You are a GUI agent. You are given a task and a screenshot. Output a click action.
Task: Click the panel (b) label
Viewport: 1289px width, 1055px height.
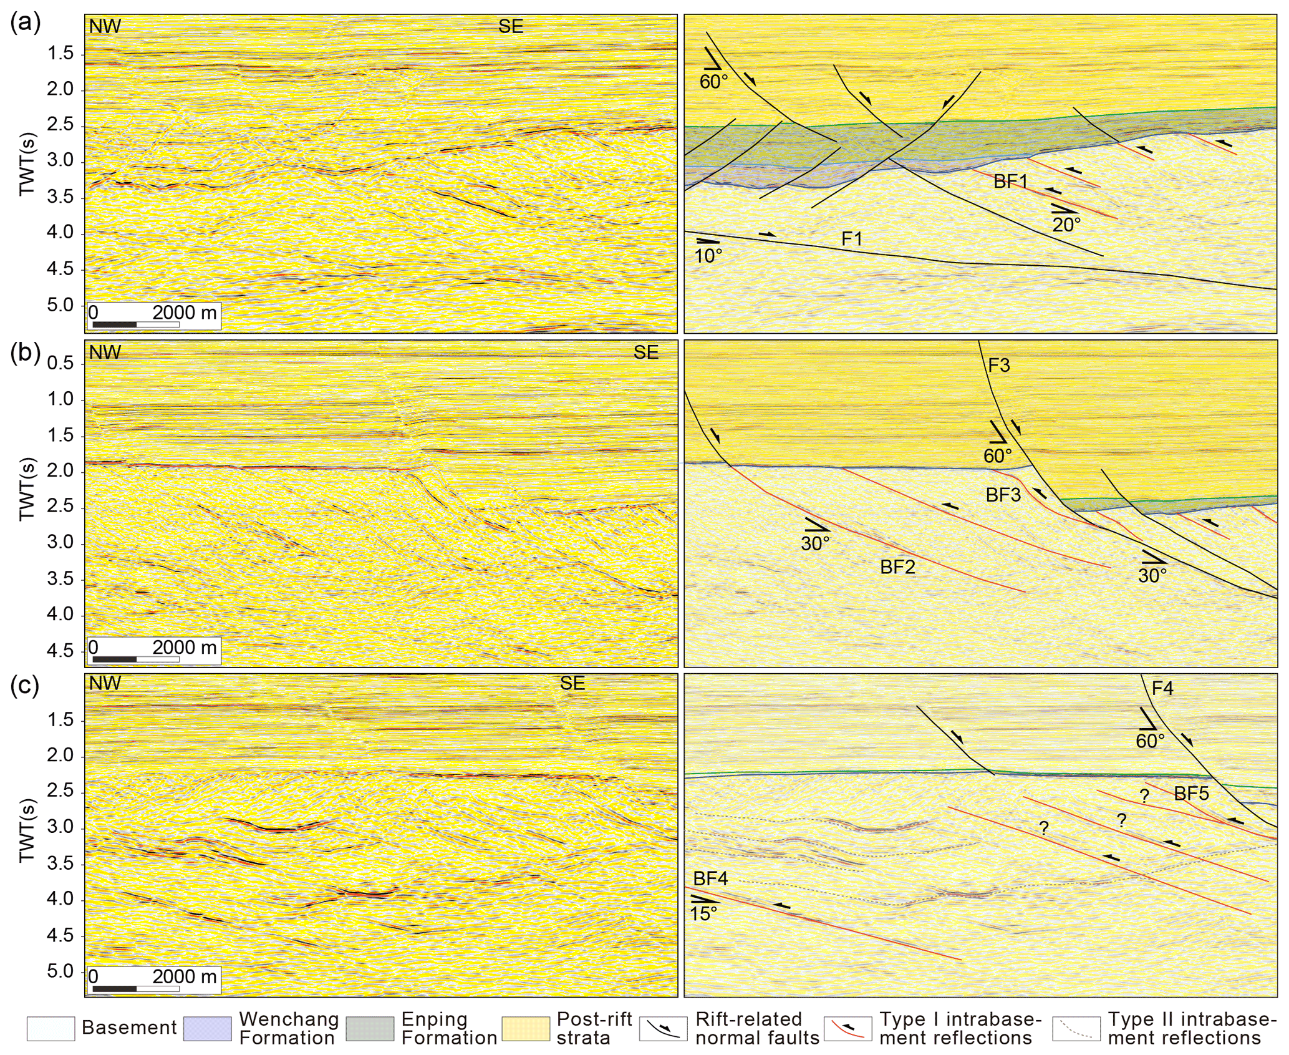(25, 352)
